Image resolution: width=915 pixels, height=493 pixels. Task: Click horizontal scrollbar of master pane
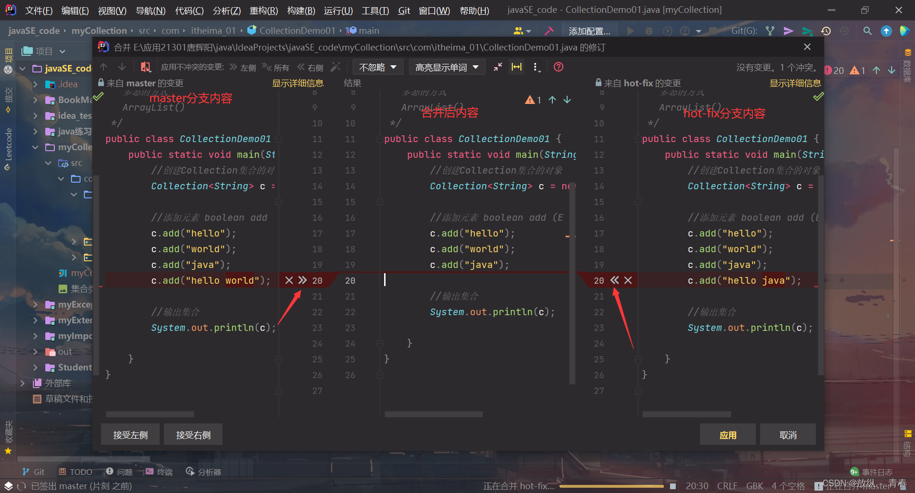(x=150, y=414)
